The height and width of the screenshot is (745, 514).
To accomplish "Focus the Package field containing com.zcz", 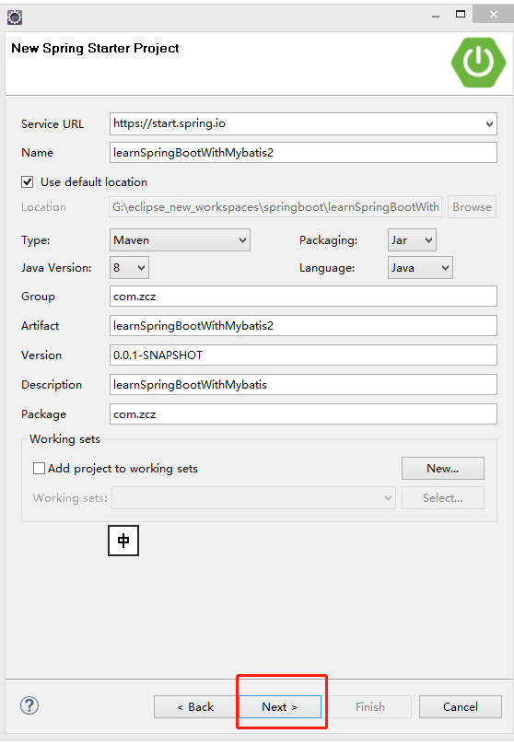I will click(x=303, y=414).
